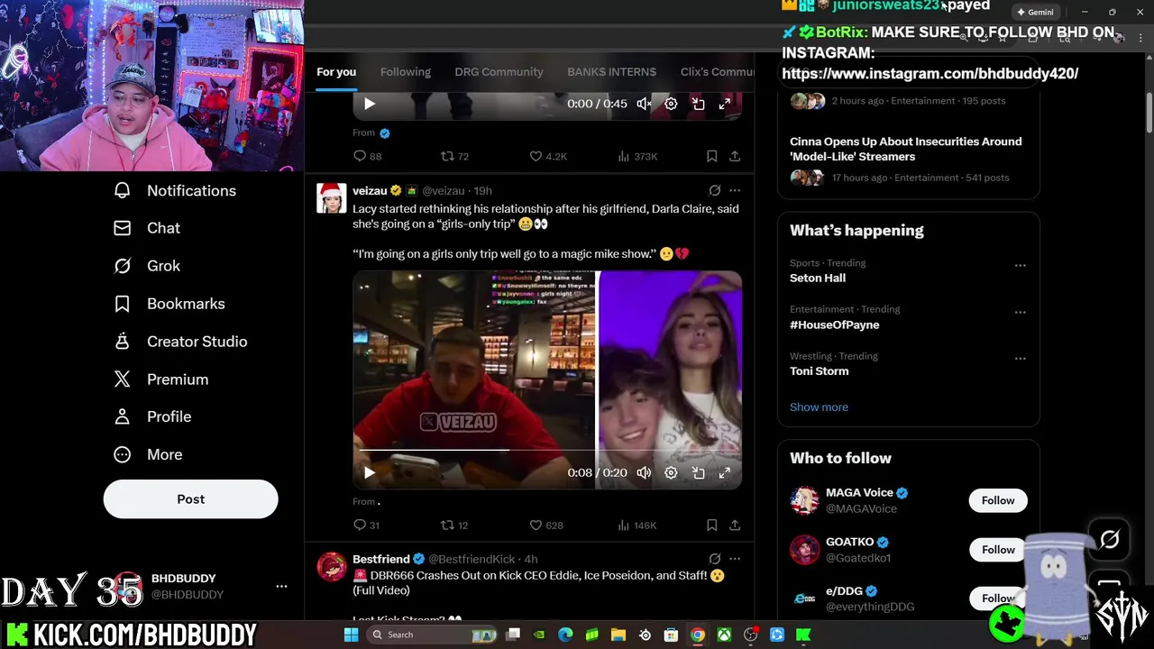Repost the top post with 72 reposts
The image size is (1154, 649).
pyautogui.click(x=454, y=156)
